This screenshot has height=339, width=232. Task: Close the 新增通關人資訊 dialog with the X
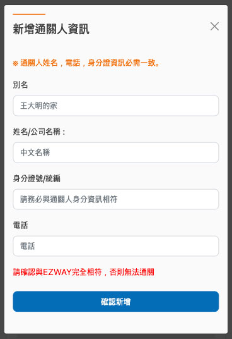coord(214,27)
